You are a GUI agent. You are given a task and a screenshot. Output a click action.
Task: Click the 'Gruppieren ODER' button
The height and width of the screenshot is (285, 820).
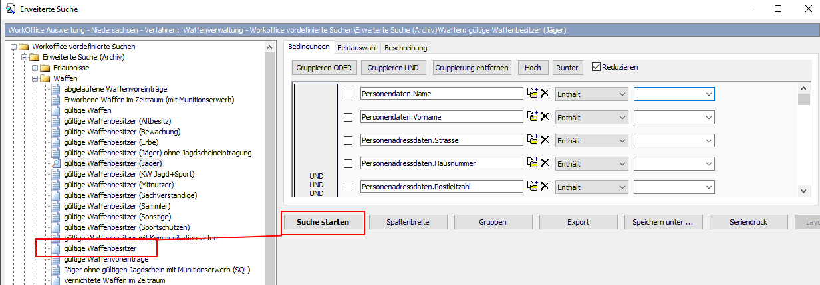(325, 68)
